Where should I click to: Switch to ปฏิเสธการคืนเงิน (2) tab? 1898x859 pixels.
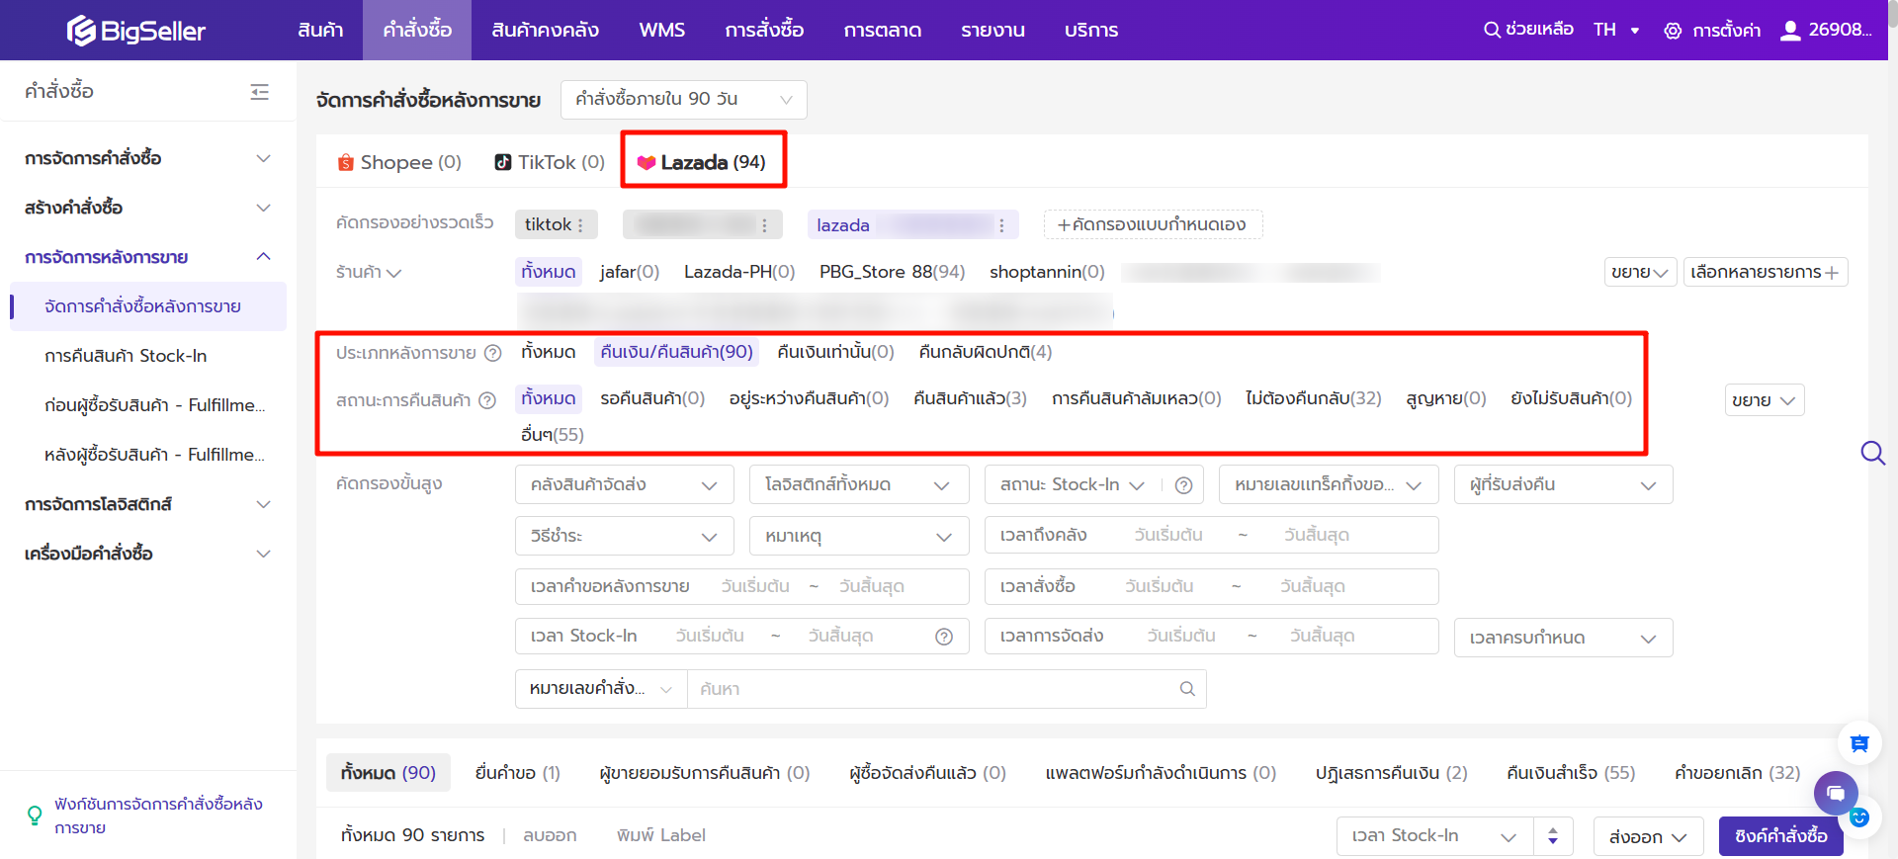pos(1391,773)
